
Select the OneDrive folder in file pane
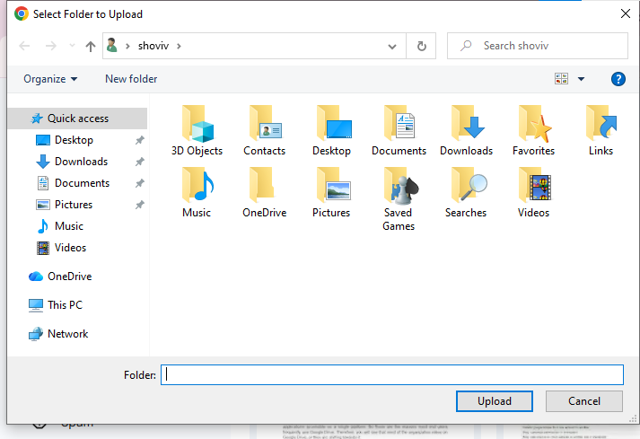(x=264, y=192)
